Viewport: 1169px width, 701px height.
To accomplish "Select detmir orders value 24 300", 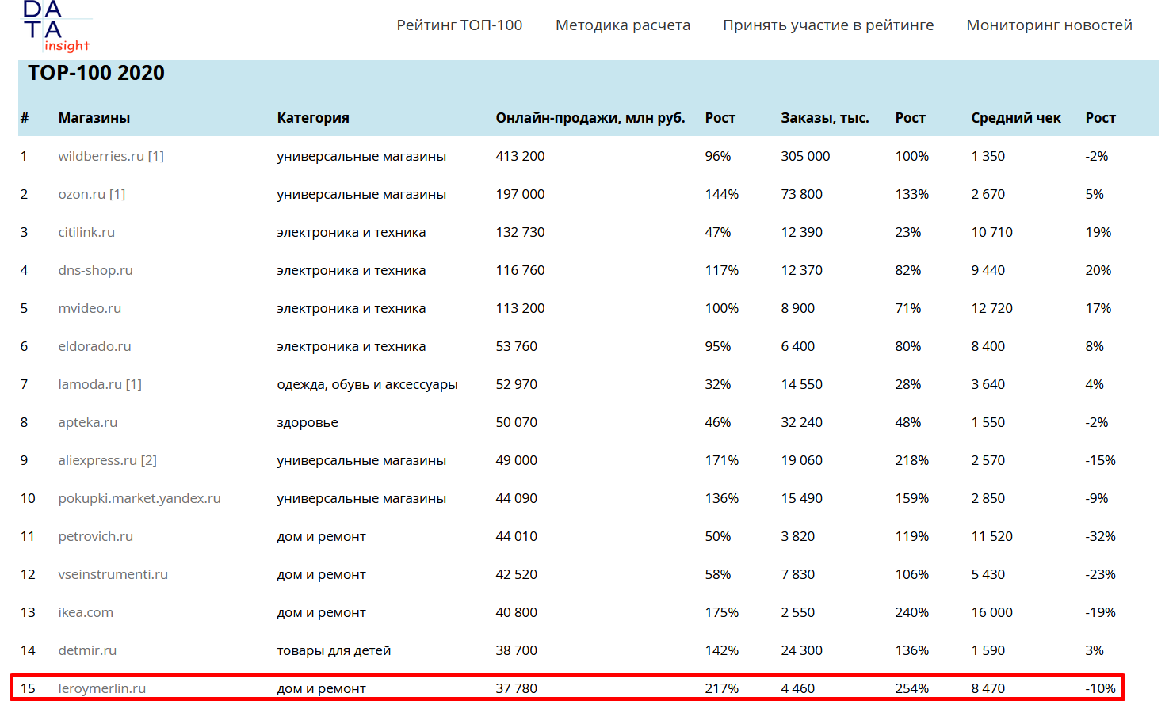I will tap(801, 650).
